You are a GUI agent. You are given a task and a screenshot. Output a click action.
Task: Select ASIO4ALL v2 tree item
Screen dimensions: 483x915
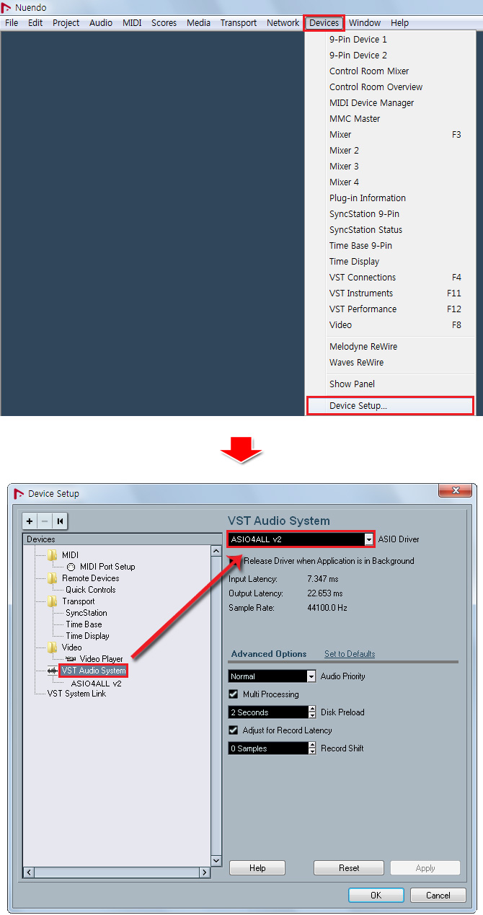pyautogui.click(x=97, y=684)
